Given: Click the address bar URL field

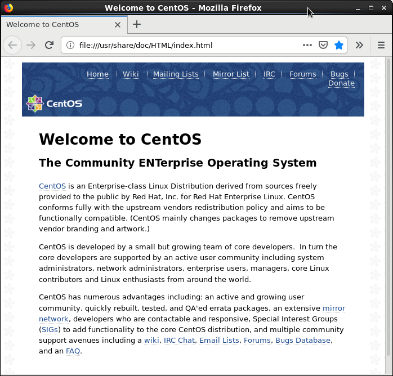Looking at the screenshot, I should coord(186,45).
